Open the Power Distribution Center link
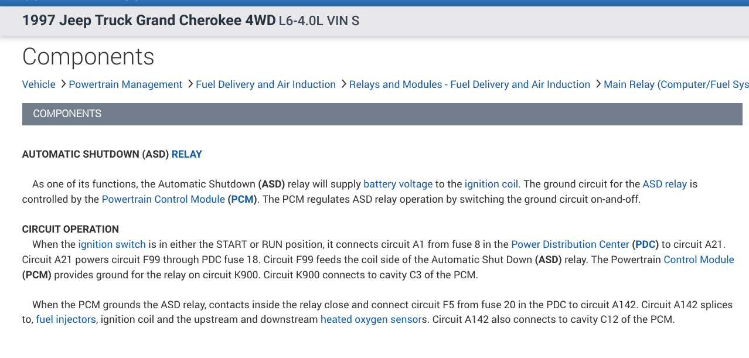 point(570,244)
